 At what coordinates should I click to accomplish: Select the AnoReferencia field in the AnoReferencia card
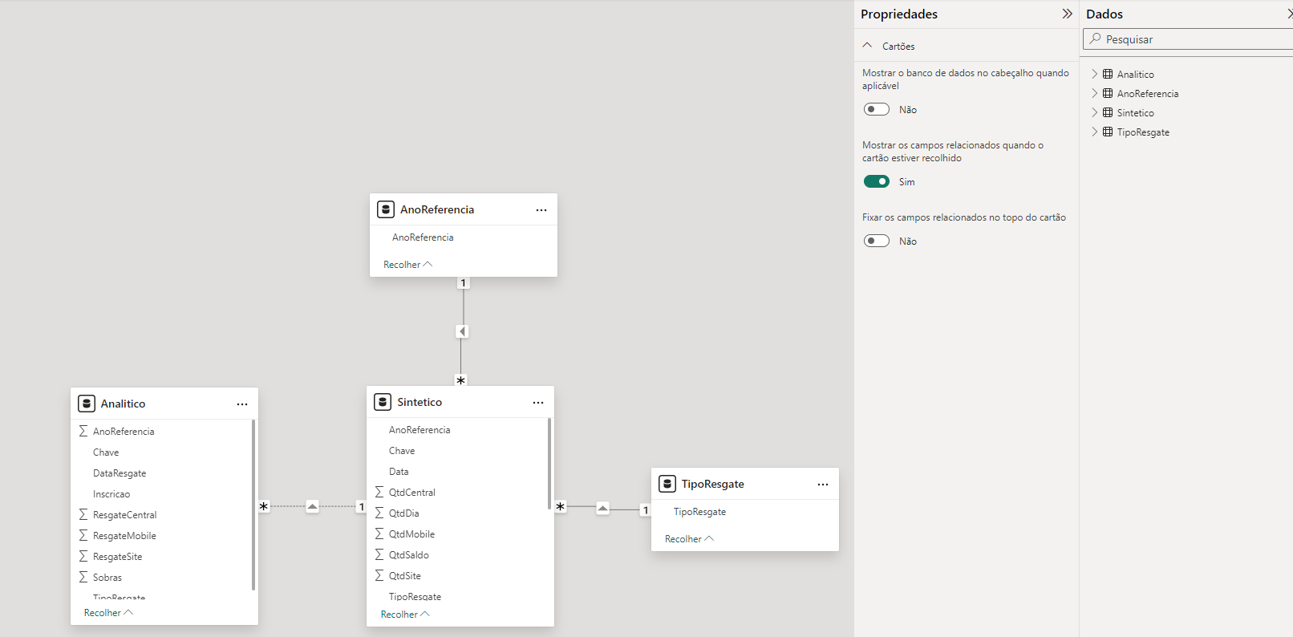[423, 237]
